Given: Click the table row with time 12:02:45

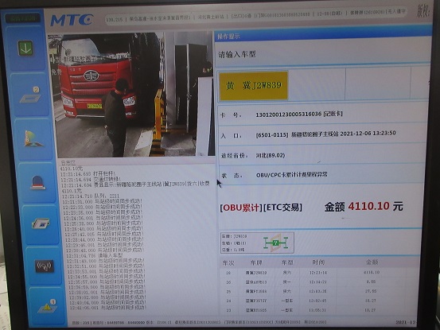Looking at the screenshot, I should 320,301.
